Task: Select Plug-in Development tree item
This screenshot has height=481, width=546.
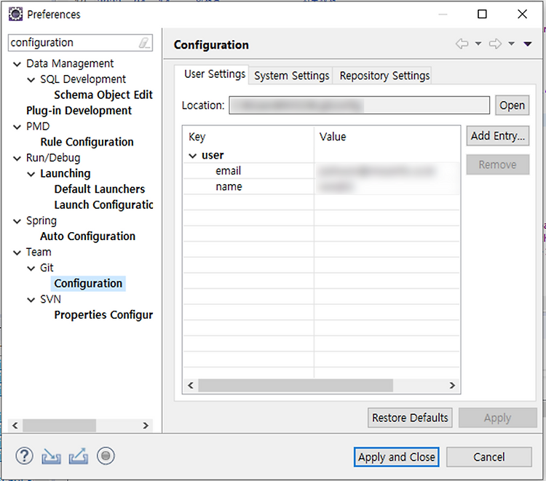Action: click(79, 111)
